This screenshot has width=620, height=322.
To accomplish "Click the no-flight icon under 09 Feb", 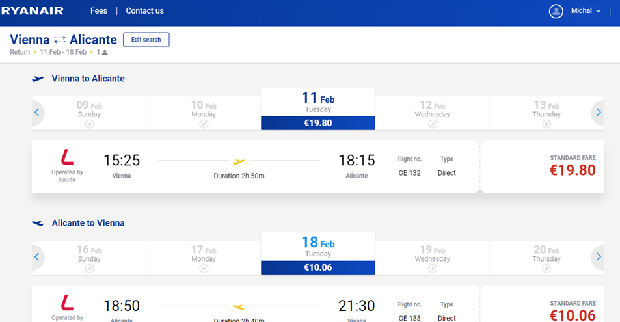I will 89,124.
